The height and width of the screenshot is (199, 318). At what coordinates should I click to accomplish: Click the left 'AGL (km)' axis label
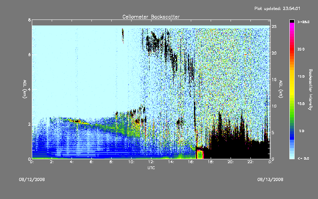pyautogui.click(x=25, y=89)
